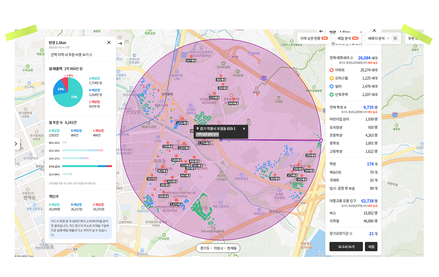Screen dimensions: 439x277
Task: Expand the 배후지 분석 dropdown
Action: 379,38
